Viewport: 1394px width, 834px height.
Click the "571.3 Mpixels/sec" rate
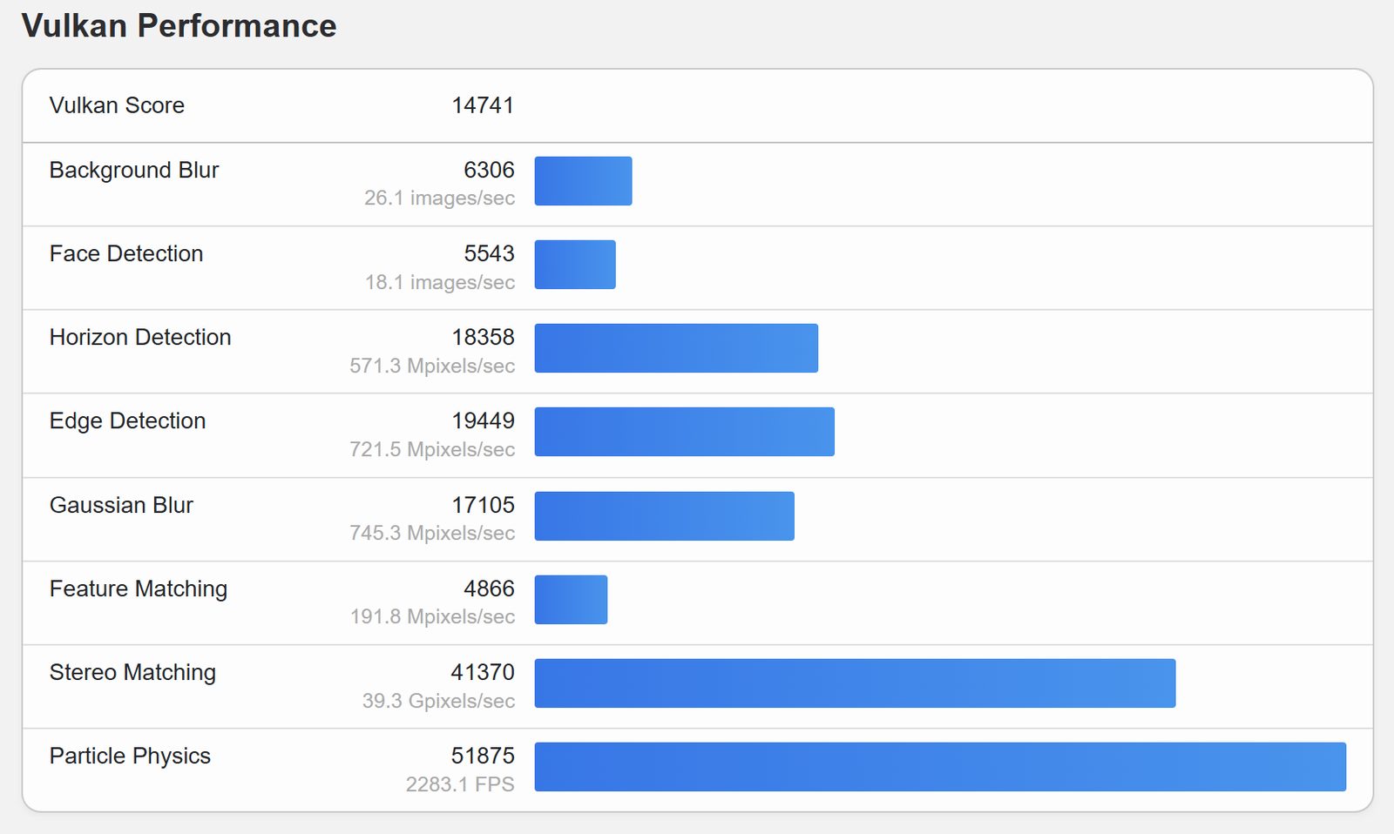click(x=432, y=366)
